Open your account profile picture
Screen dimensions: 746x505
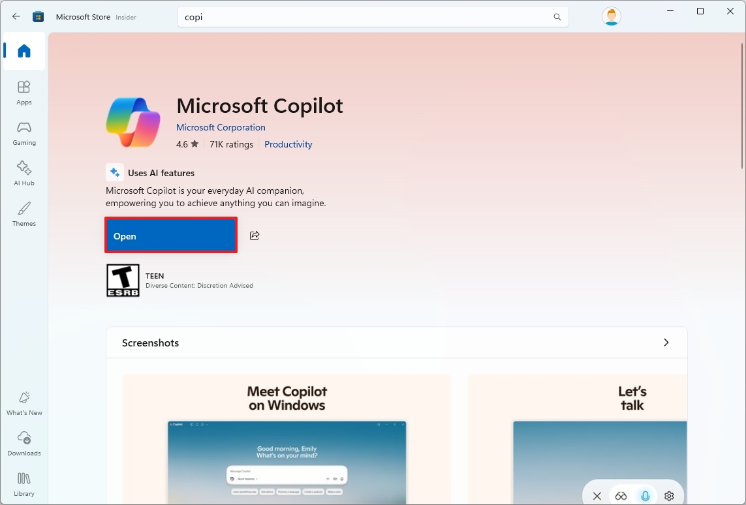pyautogui.click(x=611, y=16)
